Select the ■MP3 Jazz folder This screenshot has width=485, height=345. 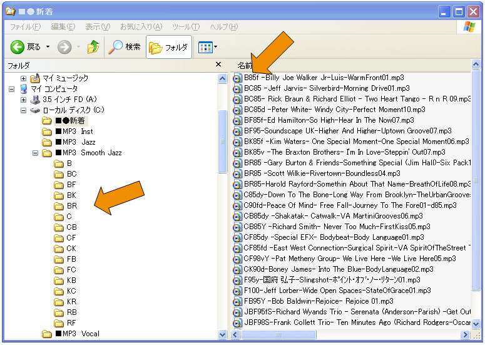tap(76, 142)
